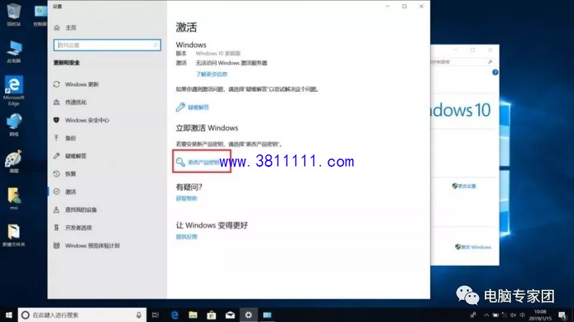Click the settings search field
Screen dimensions: 574x322
(107, 45)
